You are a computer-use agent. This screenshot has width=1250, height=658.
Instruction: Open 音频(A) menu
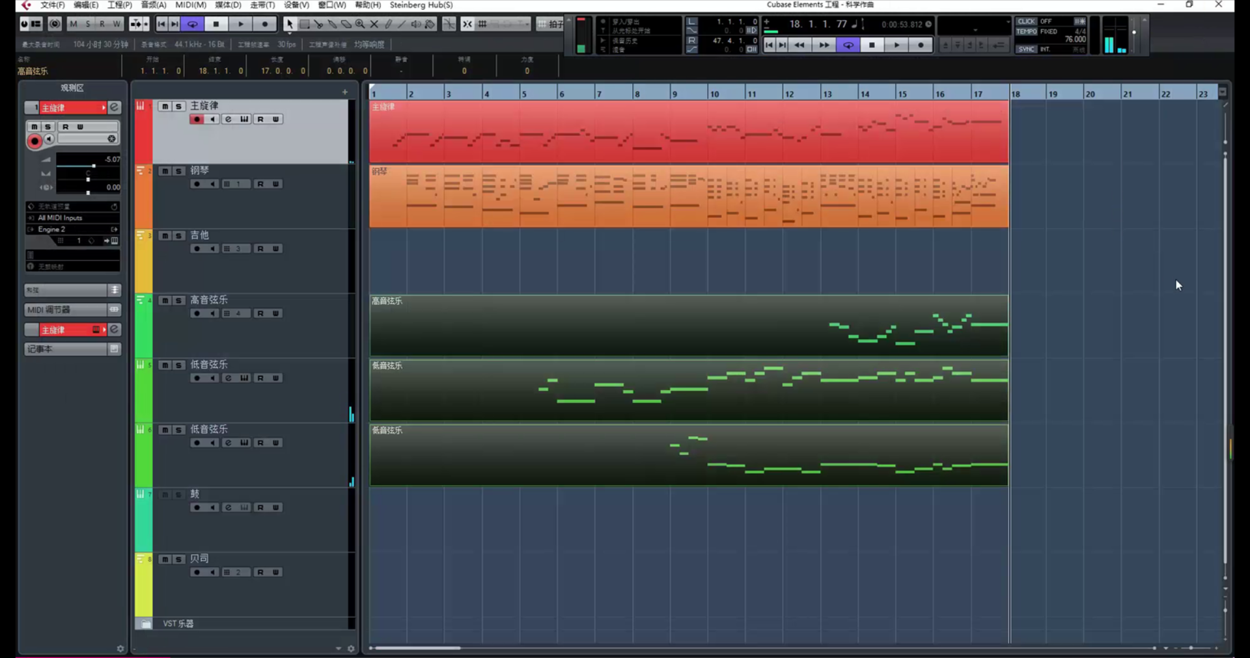[x=154, y=5]
